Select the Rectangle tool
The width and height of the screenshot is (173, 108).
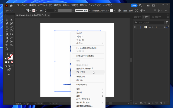[7, 27]
